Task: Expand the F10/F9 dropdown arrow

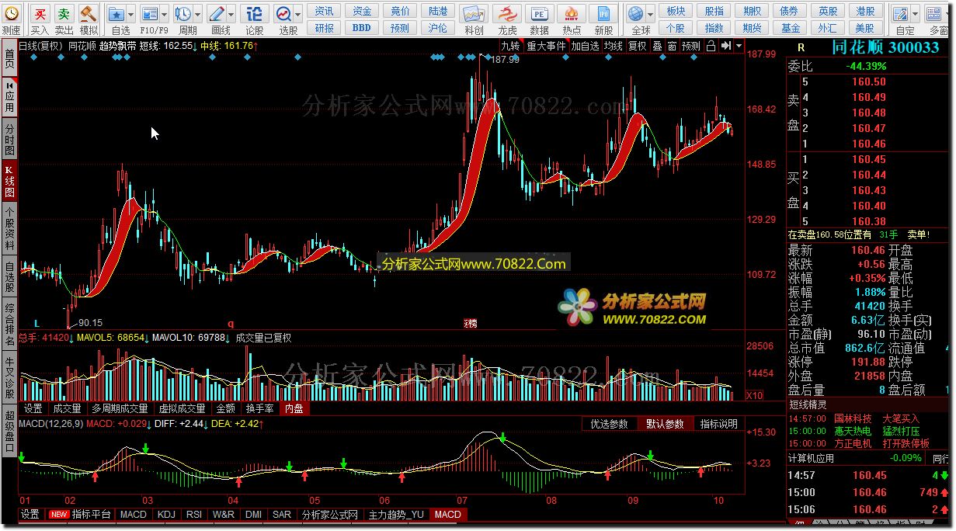Action: [x=165, y=14]
